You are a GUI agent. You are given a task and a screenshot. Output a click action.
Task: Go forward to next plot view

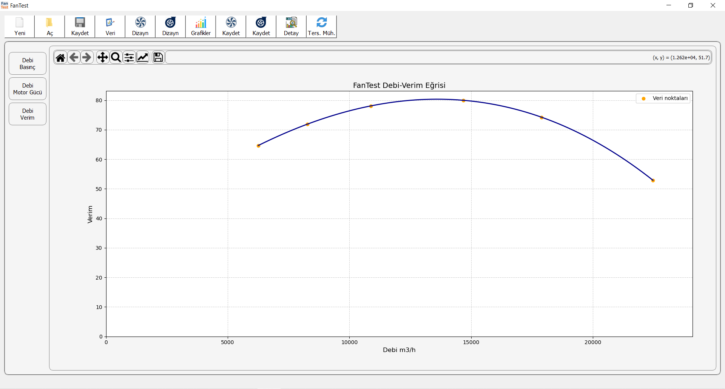pos(87,57)
